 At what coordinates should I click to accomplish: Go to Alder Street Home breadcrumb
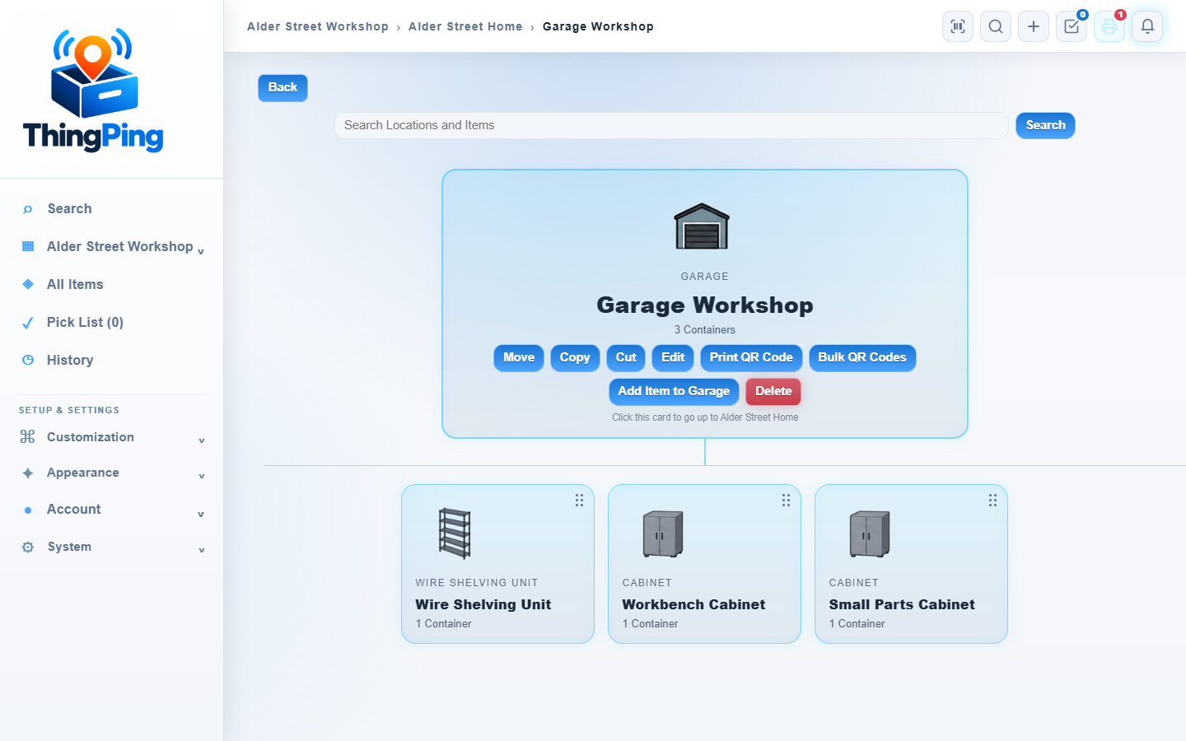click(x=465, y=26)
